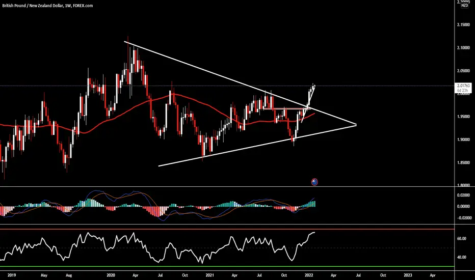Click the May label on time axis
Screen dimensions: 475x280
click(44, 275)
